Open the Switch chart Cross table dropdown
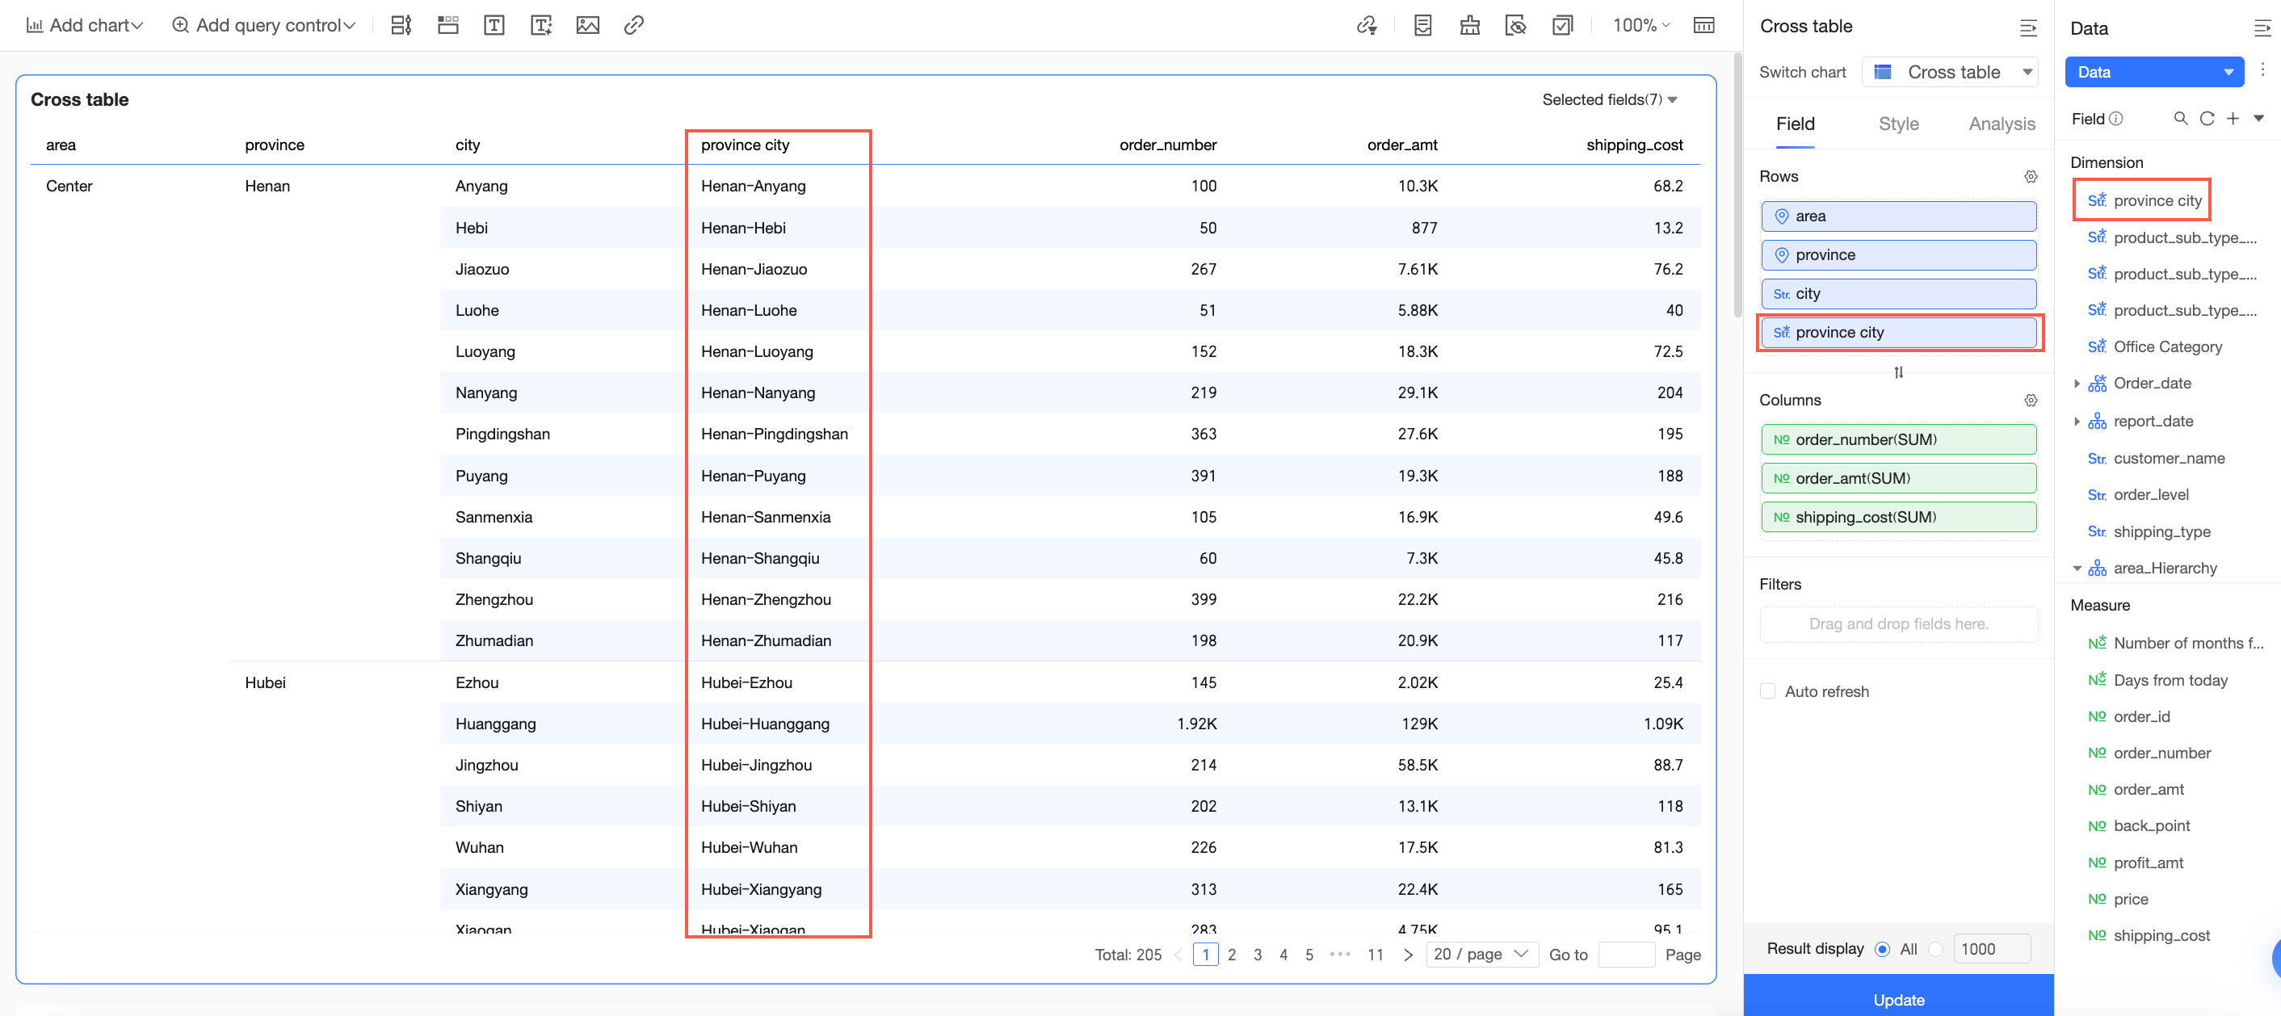2281x1016 pixels. 1949,73
